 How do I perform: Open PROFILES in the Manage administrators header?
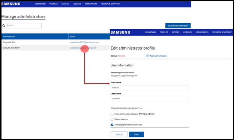point(54,4)
